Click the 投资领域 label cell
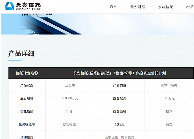Viewport: 194px width, 139px height. click(119, 111)
